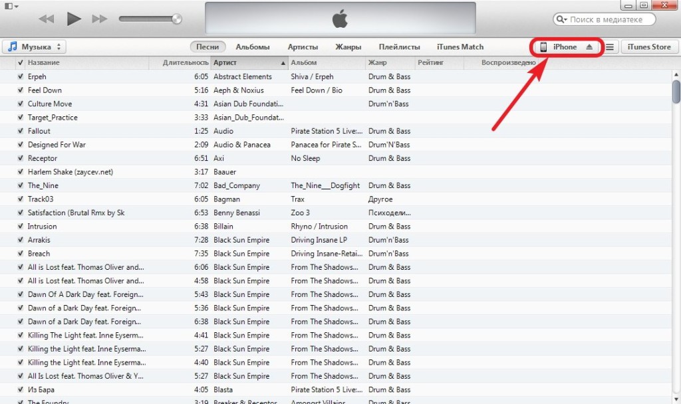The image size is (681, 404).
Task: Skip ahead with the Next track button
Action: pyautogui.click(x=100, y=19)
